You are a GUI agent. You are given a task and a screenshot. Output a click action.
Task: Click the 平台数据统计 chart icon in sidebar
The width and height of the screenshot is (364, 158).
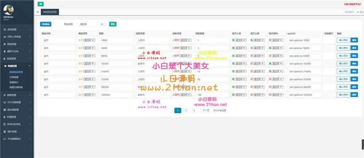[x=4, y=139]
